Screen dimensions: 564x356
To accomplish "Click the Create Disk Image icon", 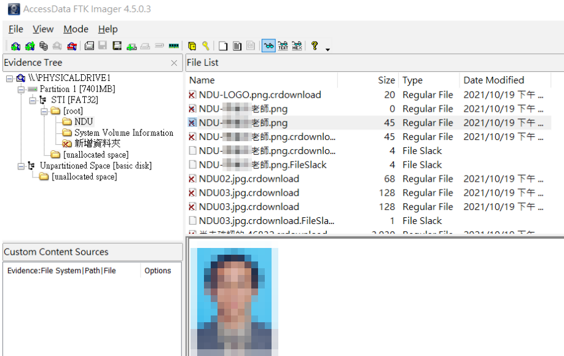I will click(x=89, y=46).
